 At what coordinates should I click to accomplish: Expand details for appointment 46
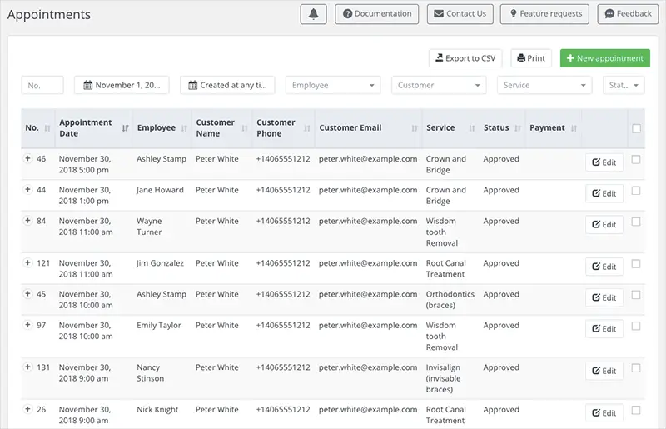[27, 158]
